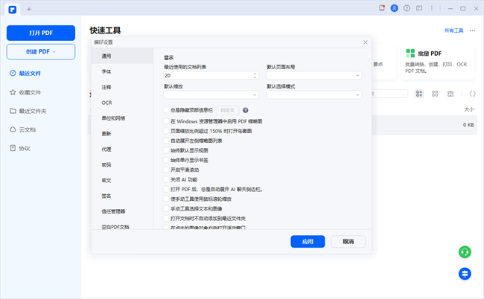484x299 pixels.
Task: Click the 取消 cancel button
Action: [x=348, y=242]
